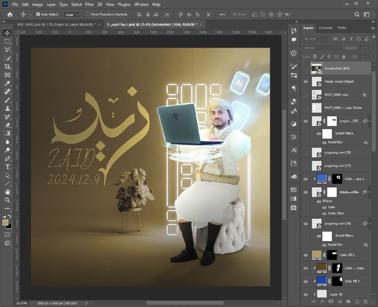Collapse pngwing.com (54) smart filters
The height and width of the screenshot is (307, 378).
coord(369,224)
